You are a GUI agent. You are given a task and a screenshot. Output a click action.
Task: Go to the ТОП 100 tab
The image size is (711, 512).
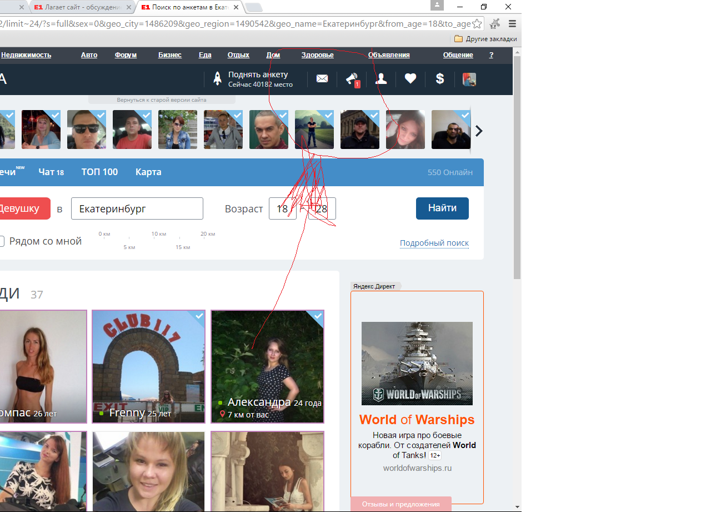point(99,172)
